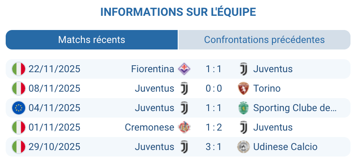Click the 3 : 1 score against Udinese
Screen dimensions: 357x163
(213, 147)
